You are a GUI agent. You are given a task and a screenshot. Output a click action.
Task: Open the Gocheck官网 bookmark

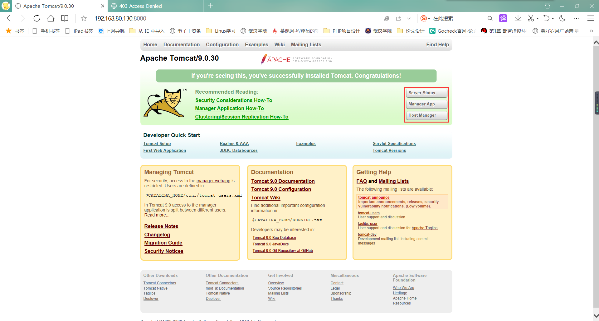click(452, 31)
